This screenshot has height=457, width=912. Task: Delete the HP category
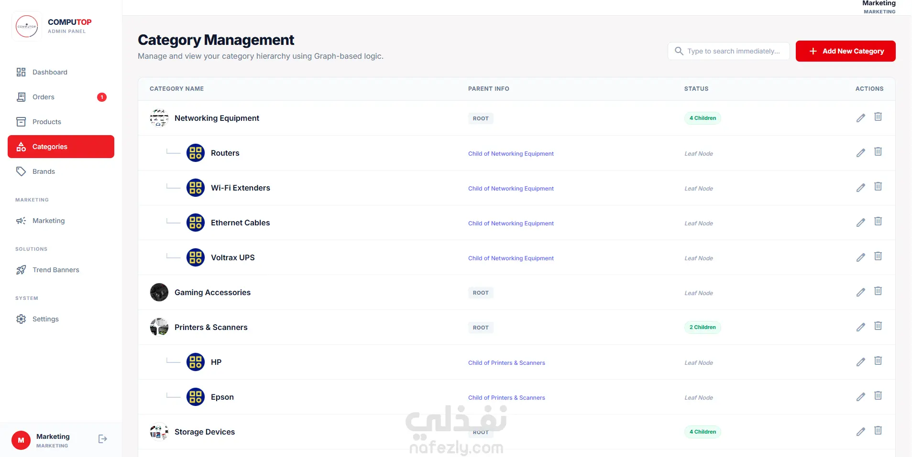[878, 361]
